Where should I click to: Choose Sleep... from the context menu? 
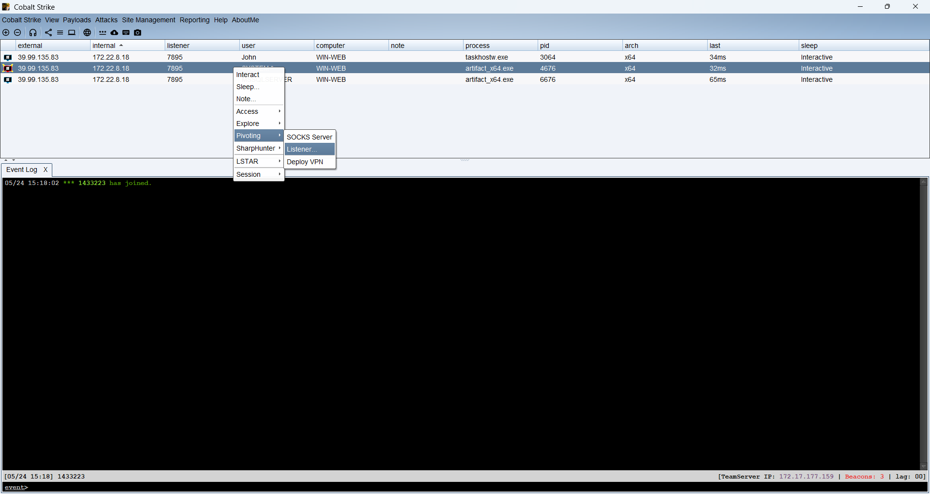(259, 87)
